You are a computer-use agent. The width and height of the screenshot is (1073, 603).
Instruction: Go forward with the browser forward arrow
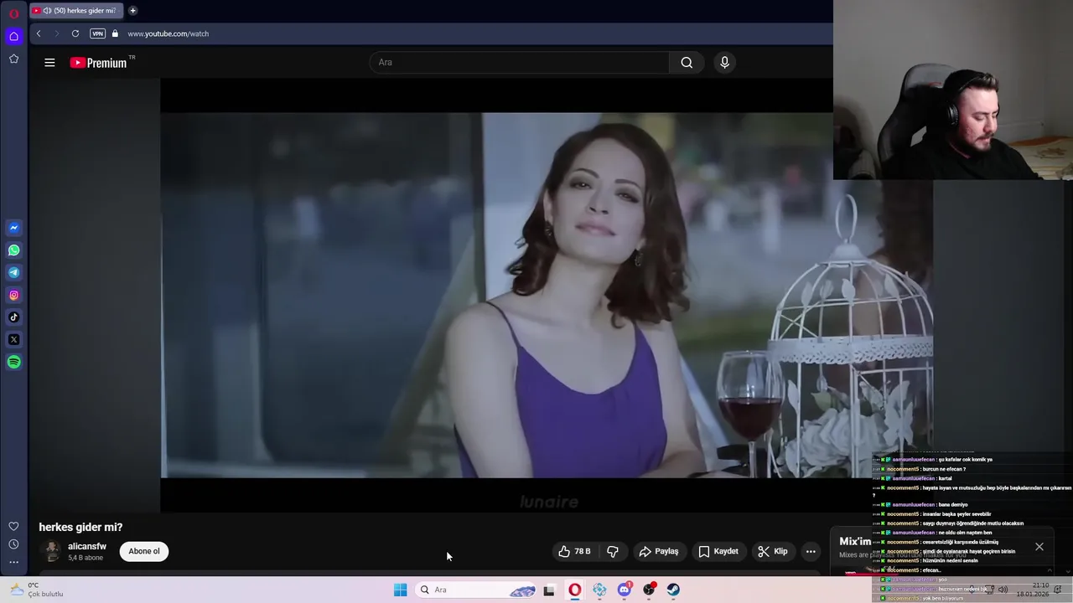point(57,33)
